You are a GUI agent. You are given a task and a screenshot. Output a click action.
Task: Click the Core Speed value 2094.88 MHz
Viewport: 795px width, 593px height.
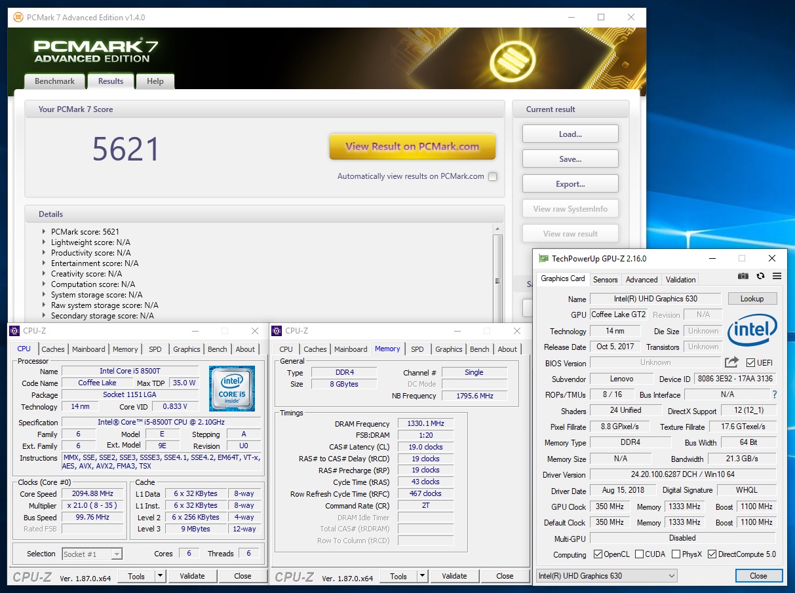pos(94,493)
